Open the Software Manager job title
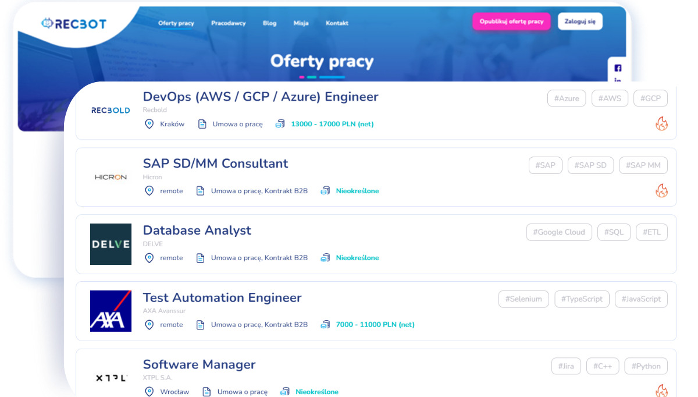The width and height of the screenshot is (698, 397). [x=199, y=364]
